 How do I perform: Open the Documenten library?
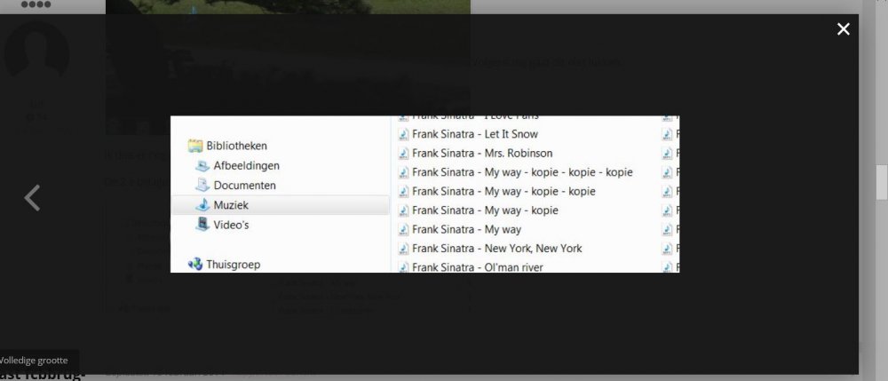tap(244, 186)
